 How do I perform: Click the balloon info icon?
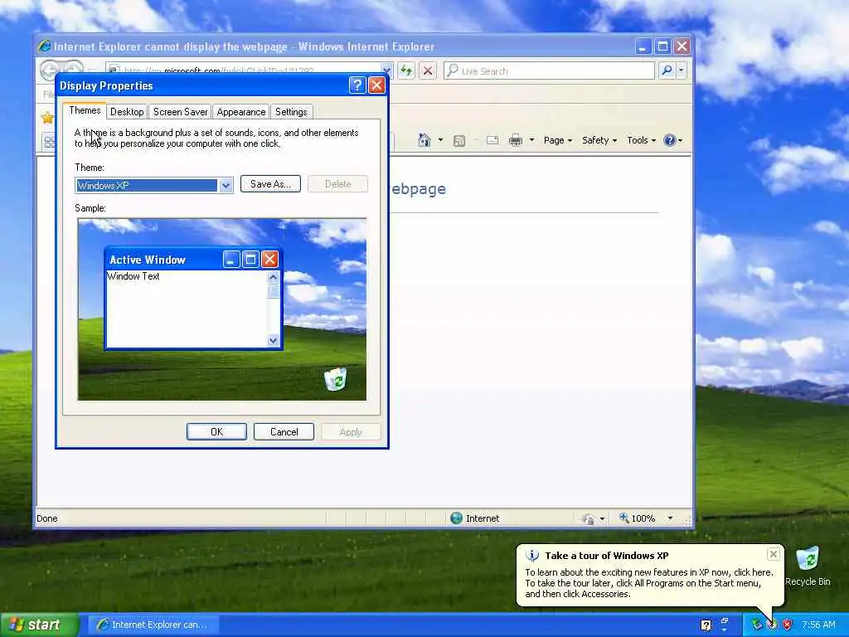pos(532,556)
